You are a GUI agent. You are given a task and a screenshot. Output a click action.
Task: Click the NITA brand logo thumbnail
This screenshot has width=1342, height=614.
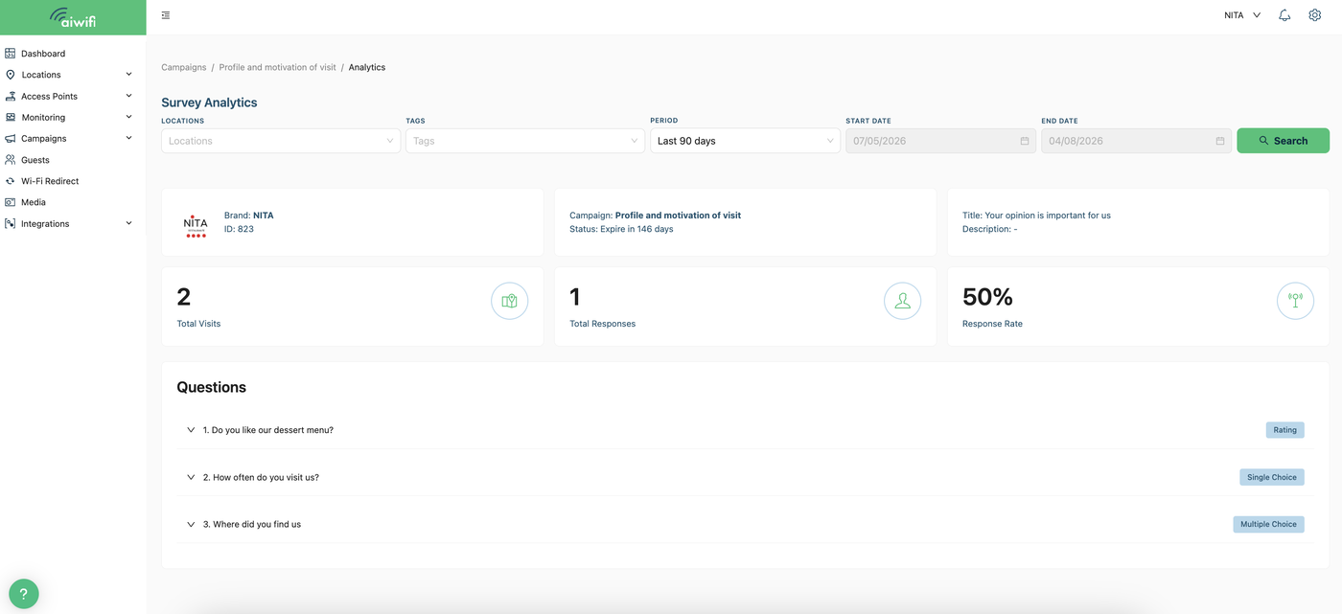click(196, 225)
